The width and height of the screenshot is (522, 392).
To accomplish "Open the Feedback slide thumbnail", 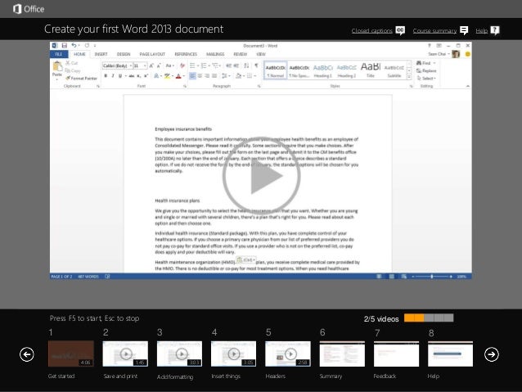I will (396, 354).
